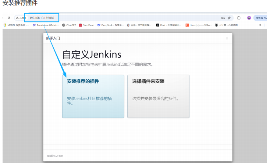Open the 豆包 bookmark
270x164 pixels.
coord(139,25)
